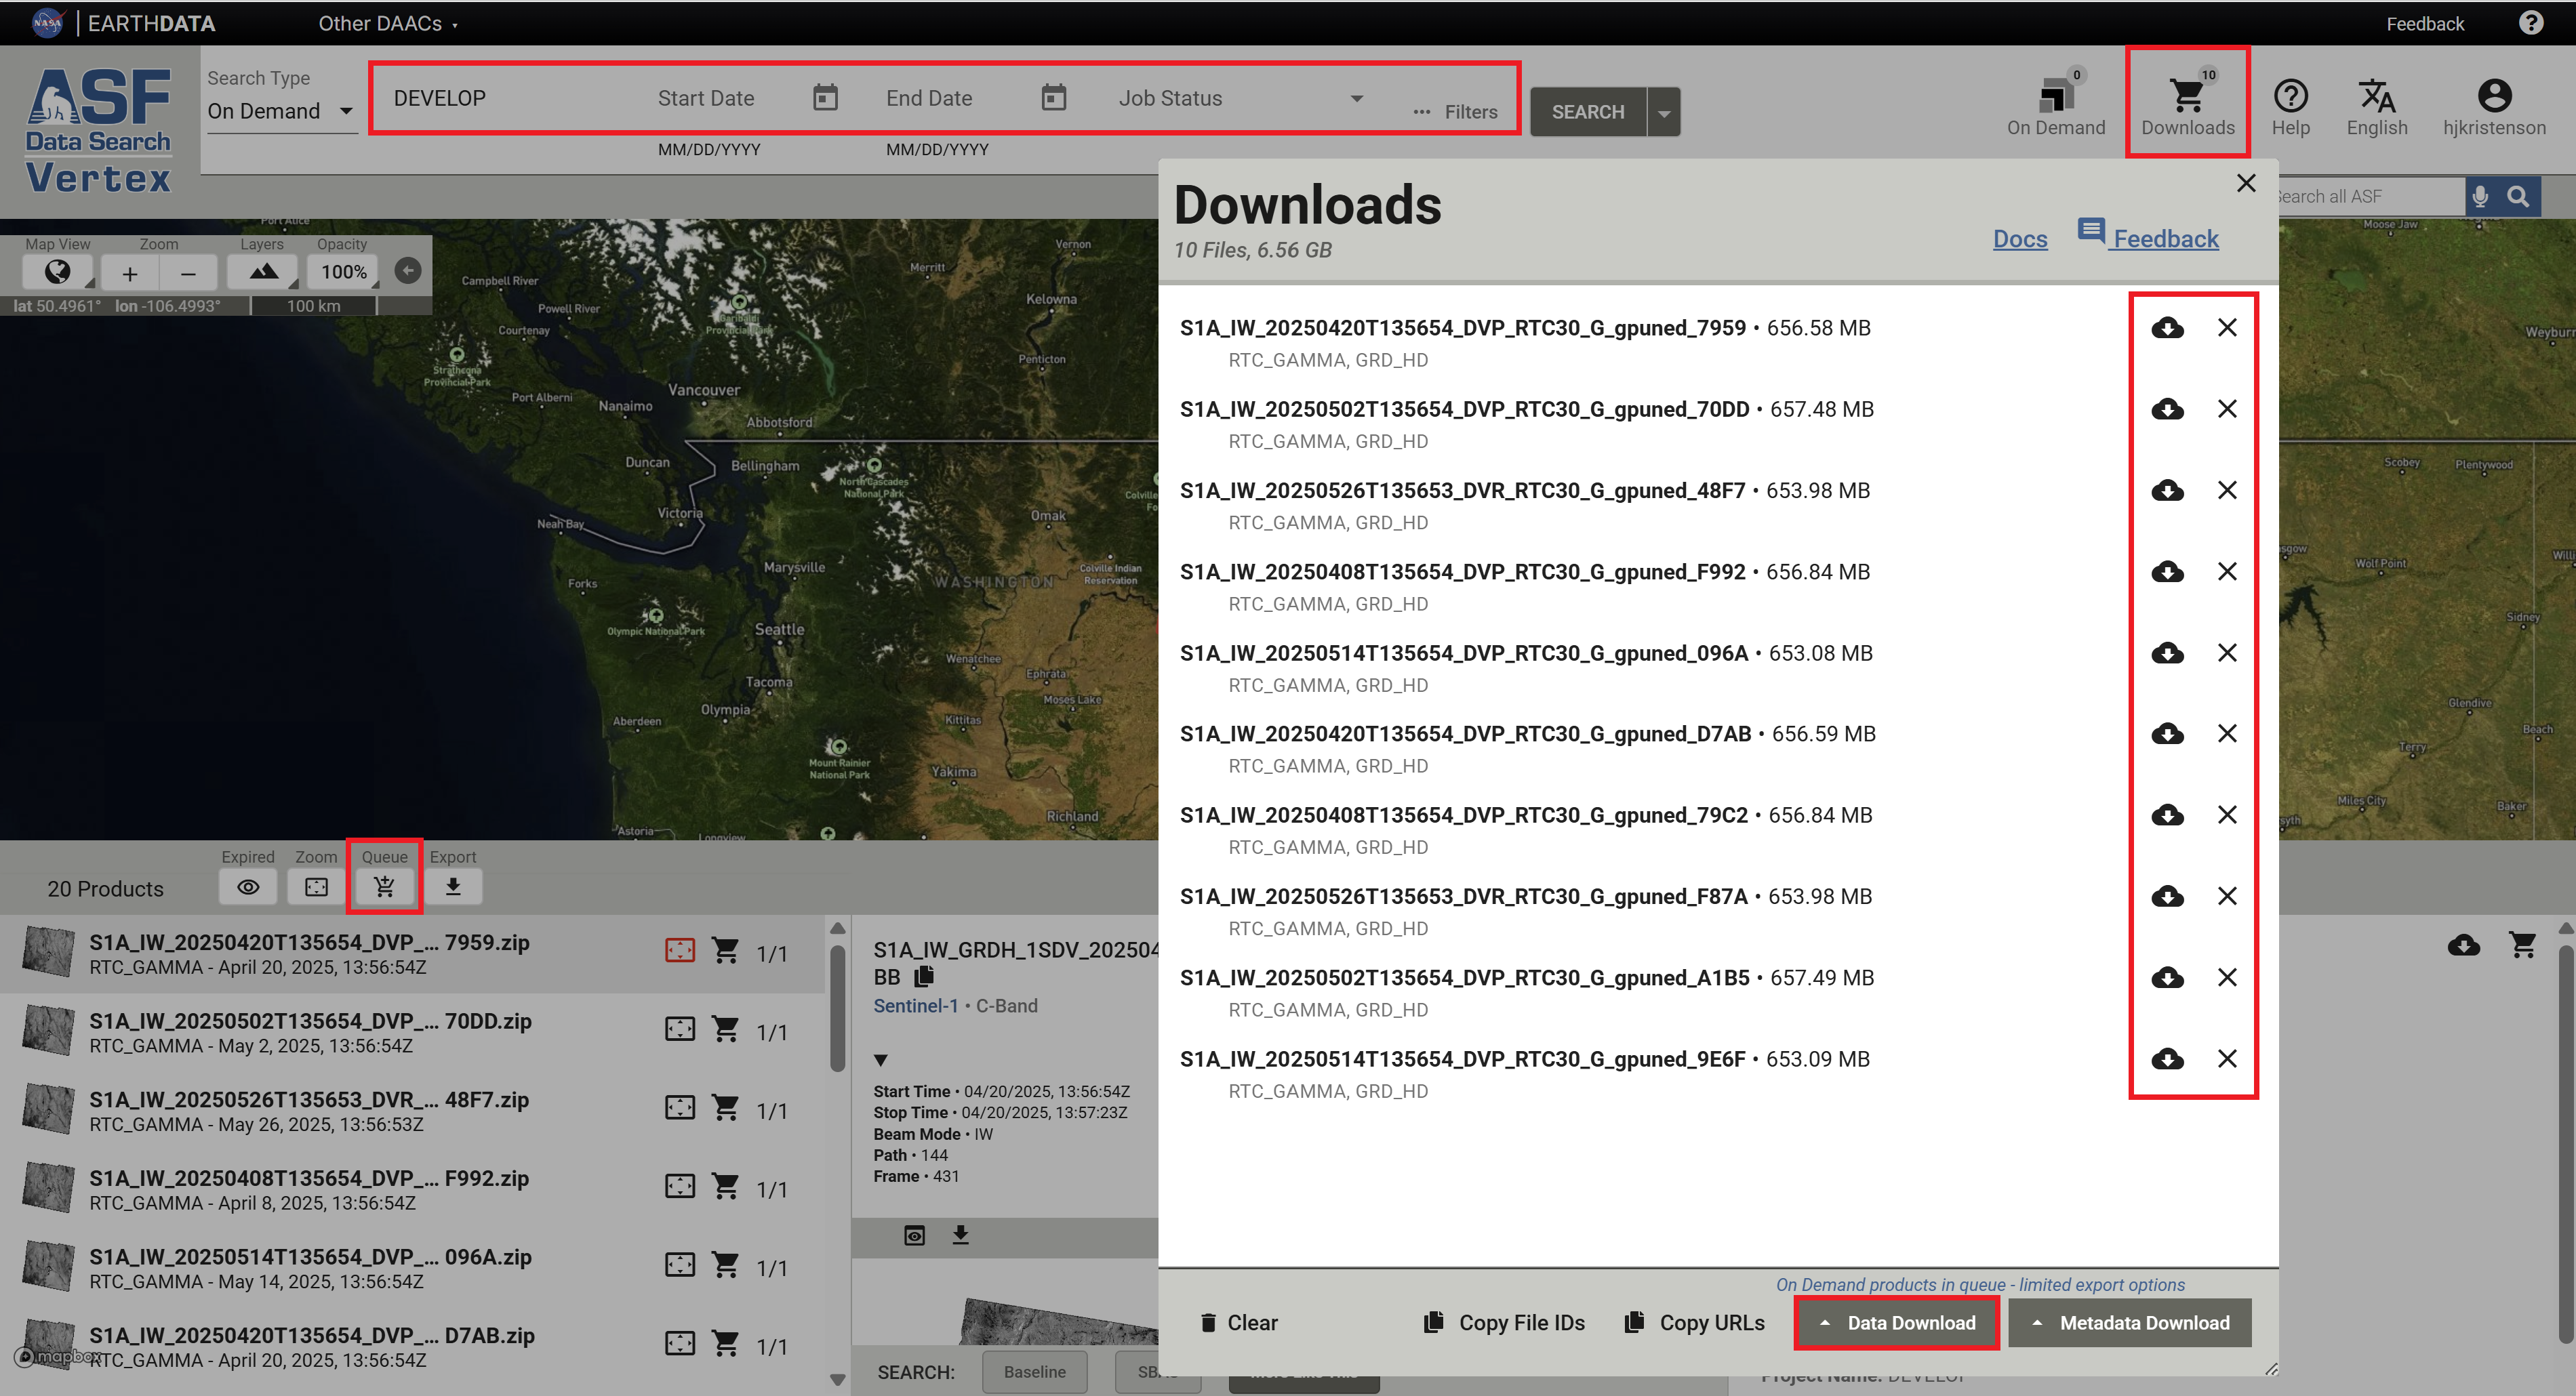Open the Job Status dropdown
The image size is (2576, 1396).
[x=1240, y=98]
